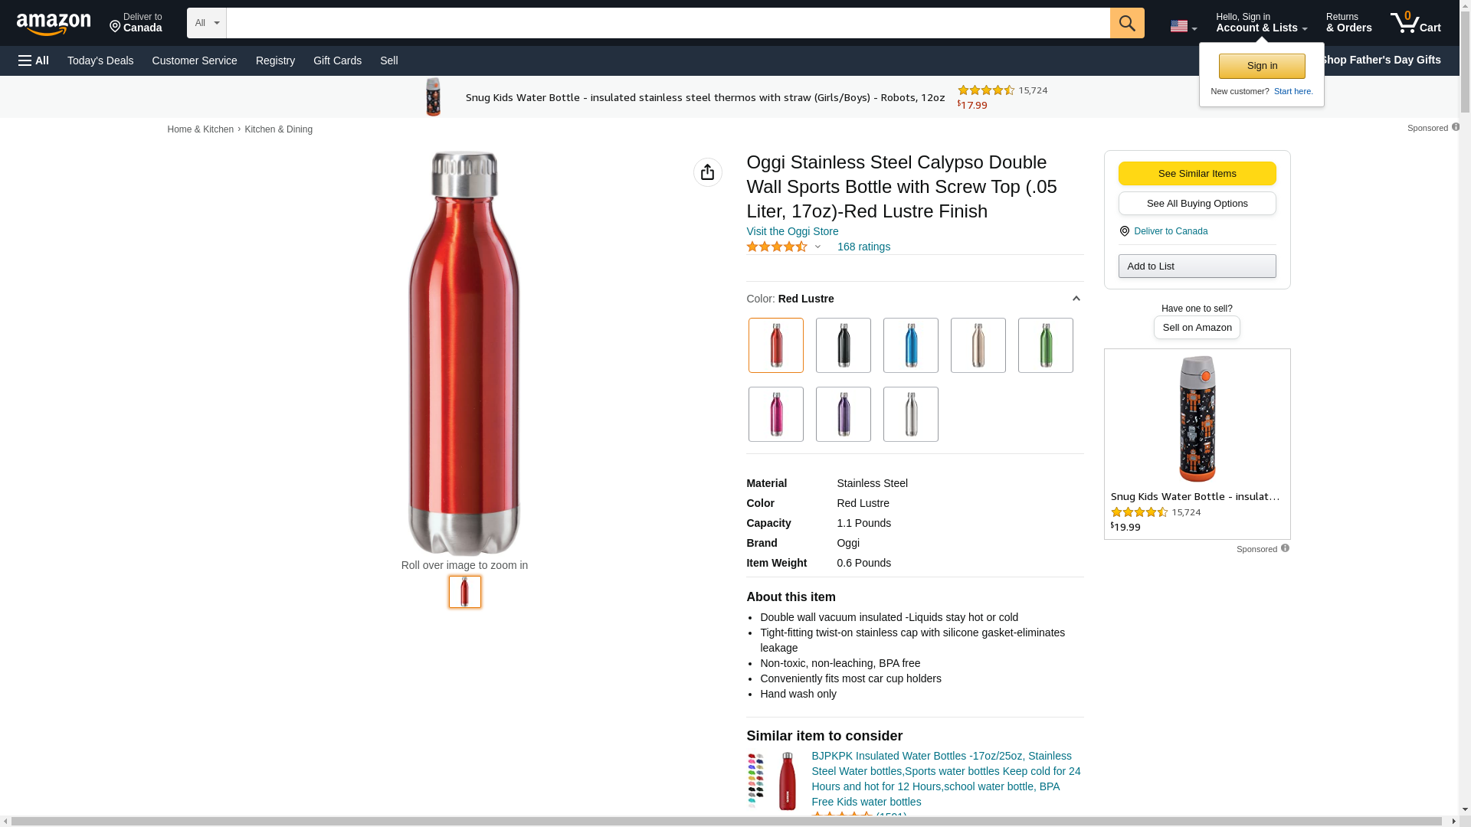Open Today's Deals from the nav bar
The height and width of the screenshot is (827, 1471).
click(100, 60)
